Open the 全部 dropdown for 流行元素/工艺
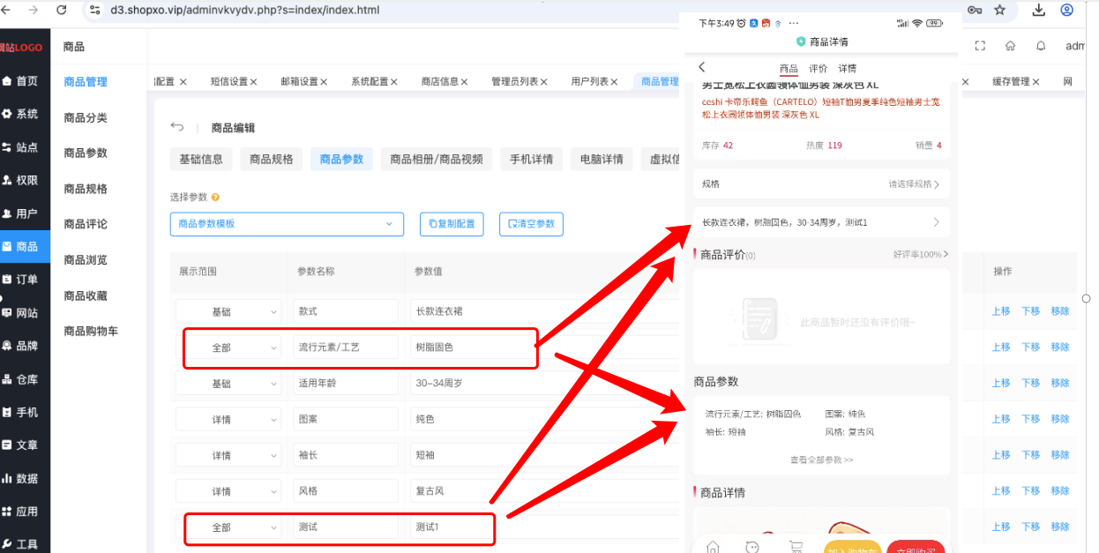Screen dimensions: 1099x553 [x=228, y=347]
